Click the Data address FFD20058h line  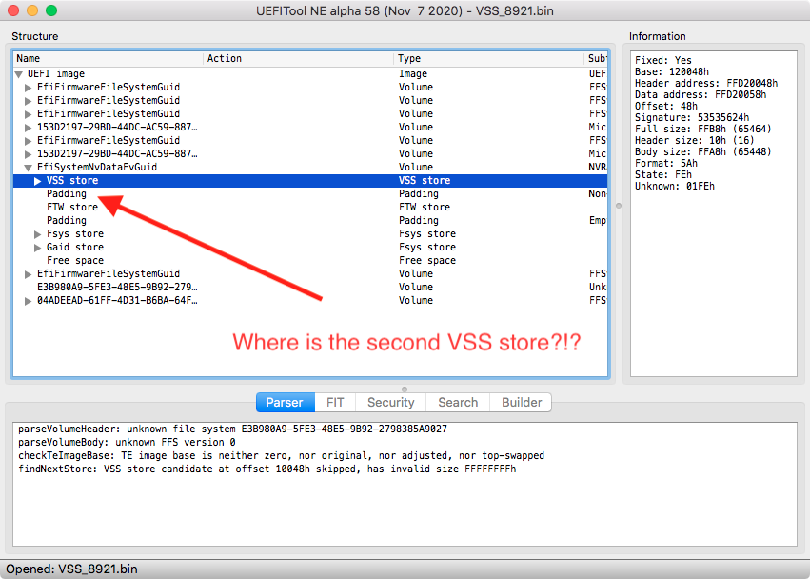[x=701, y=94]
